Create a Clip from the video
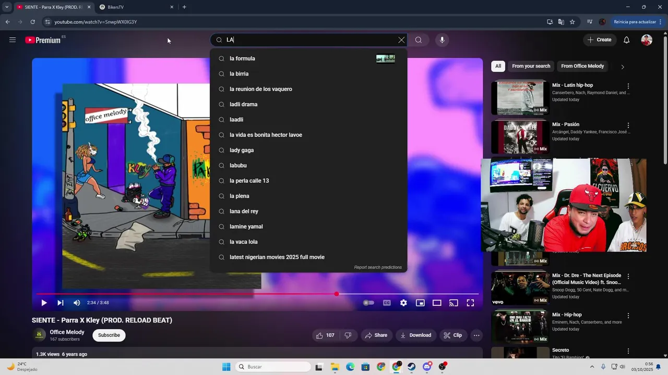The height and width of the screenshot is (375, 668). [453, 335]
